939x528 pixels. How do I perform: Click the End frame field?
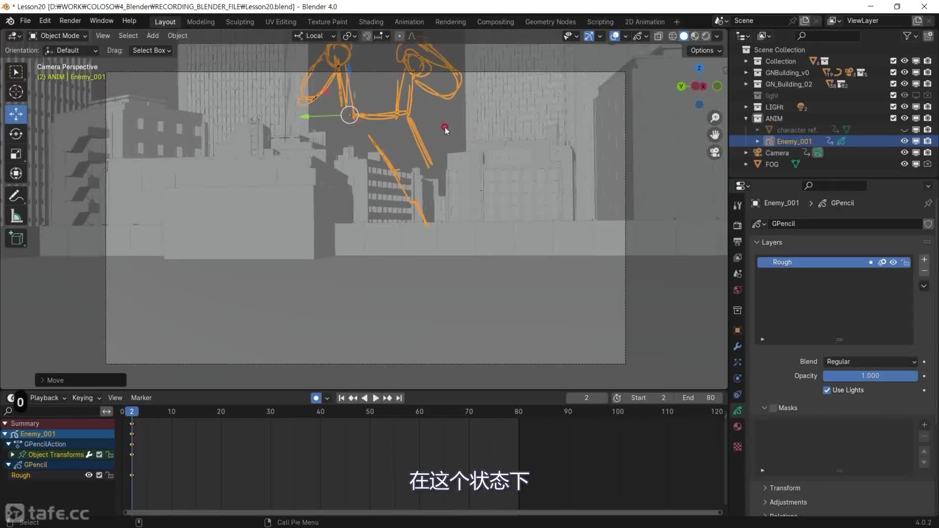point(698,398)
